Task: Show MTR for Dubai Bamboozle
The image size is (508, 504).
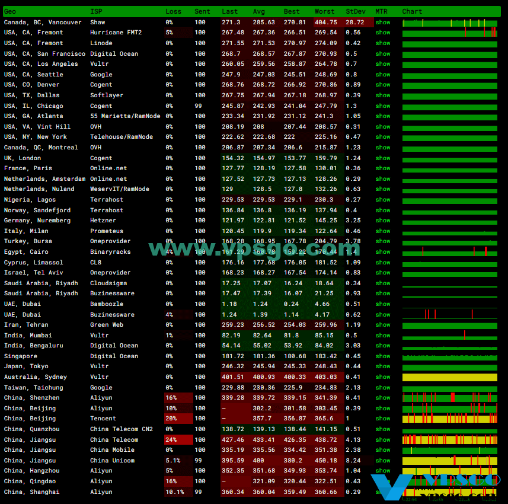Action: tap(382, 304)
